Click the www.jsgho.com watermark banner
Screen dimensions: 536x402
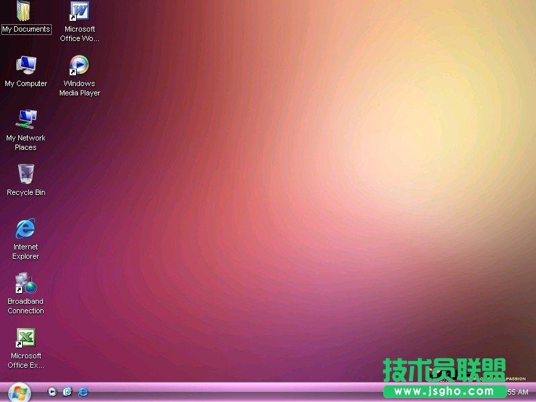[x=444, y=391]
